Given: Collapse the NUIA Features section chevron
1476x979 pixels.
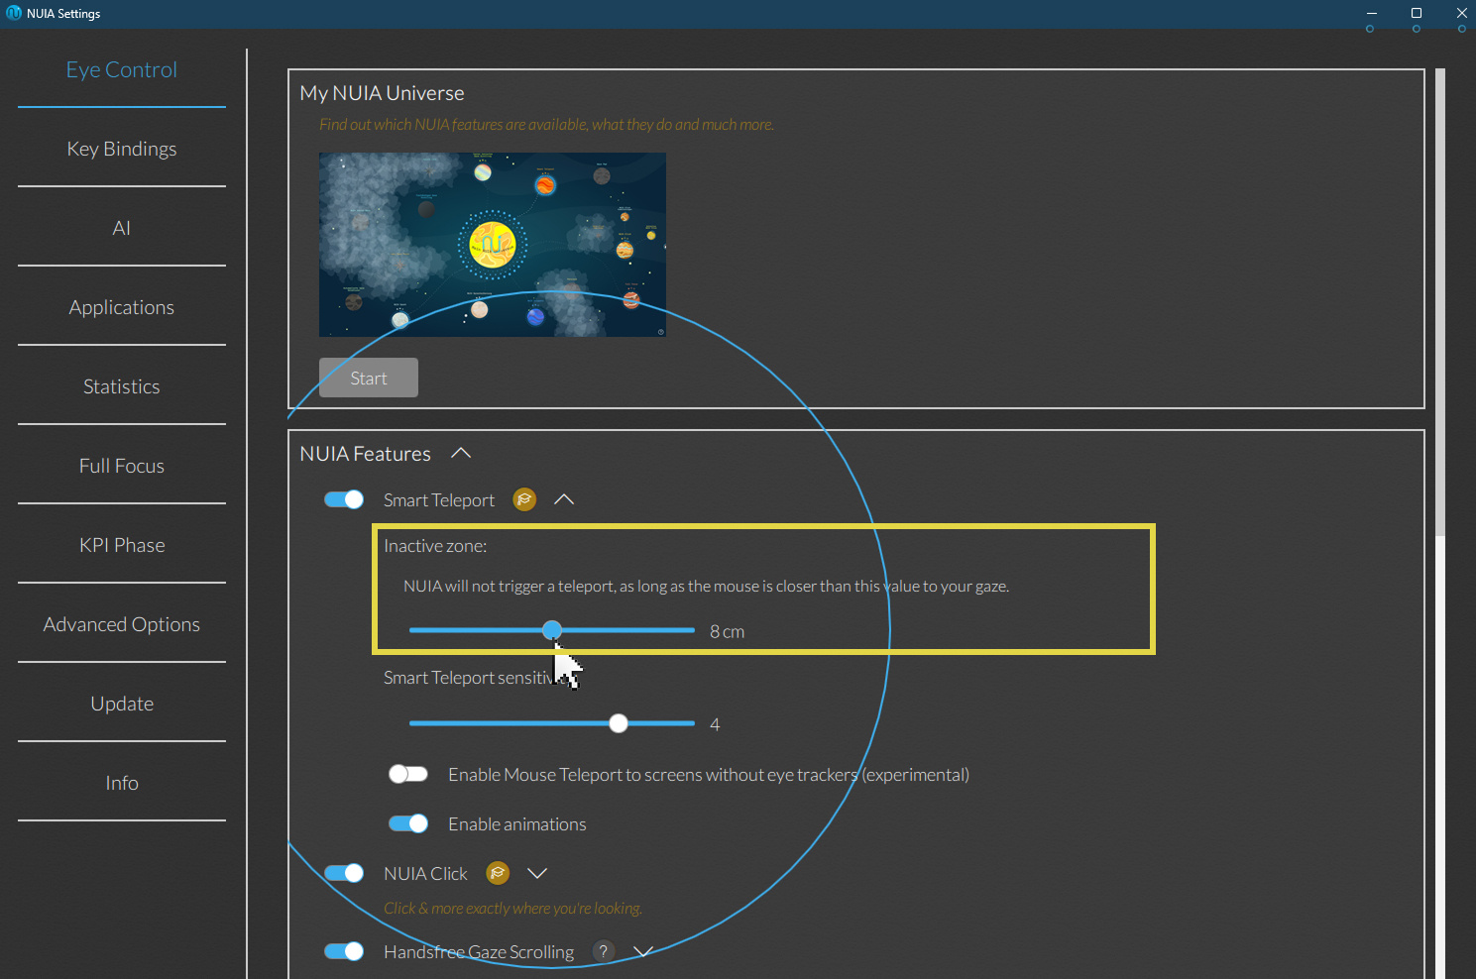Looking at the screenshot, I should [461, 453].
